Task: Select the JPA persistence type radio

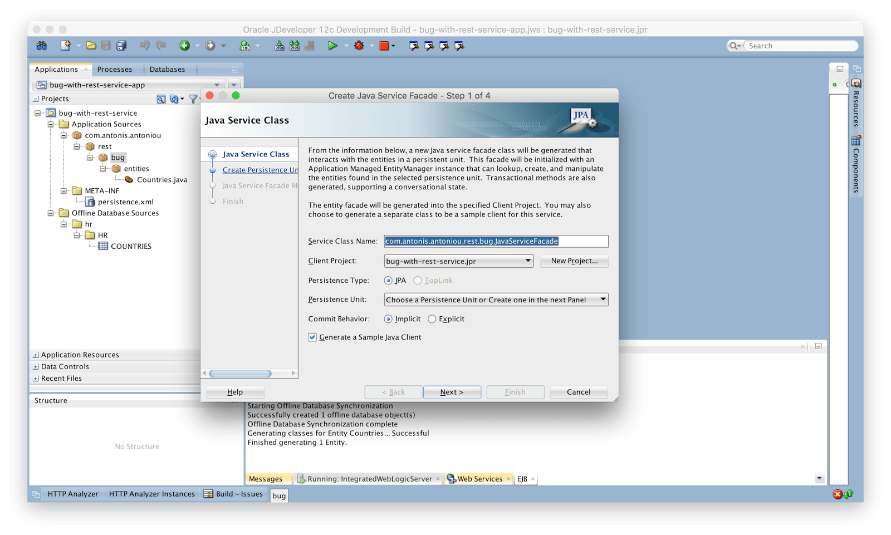Action: coord(388,281)
